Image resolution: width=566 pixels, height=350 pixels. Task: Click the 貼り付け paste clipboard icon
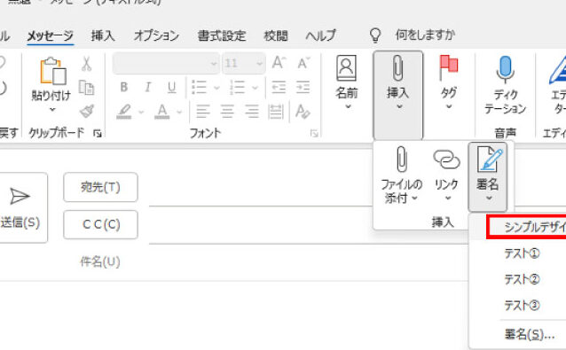pyautogui.click(x=52, y=71)
